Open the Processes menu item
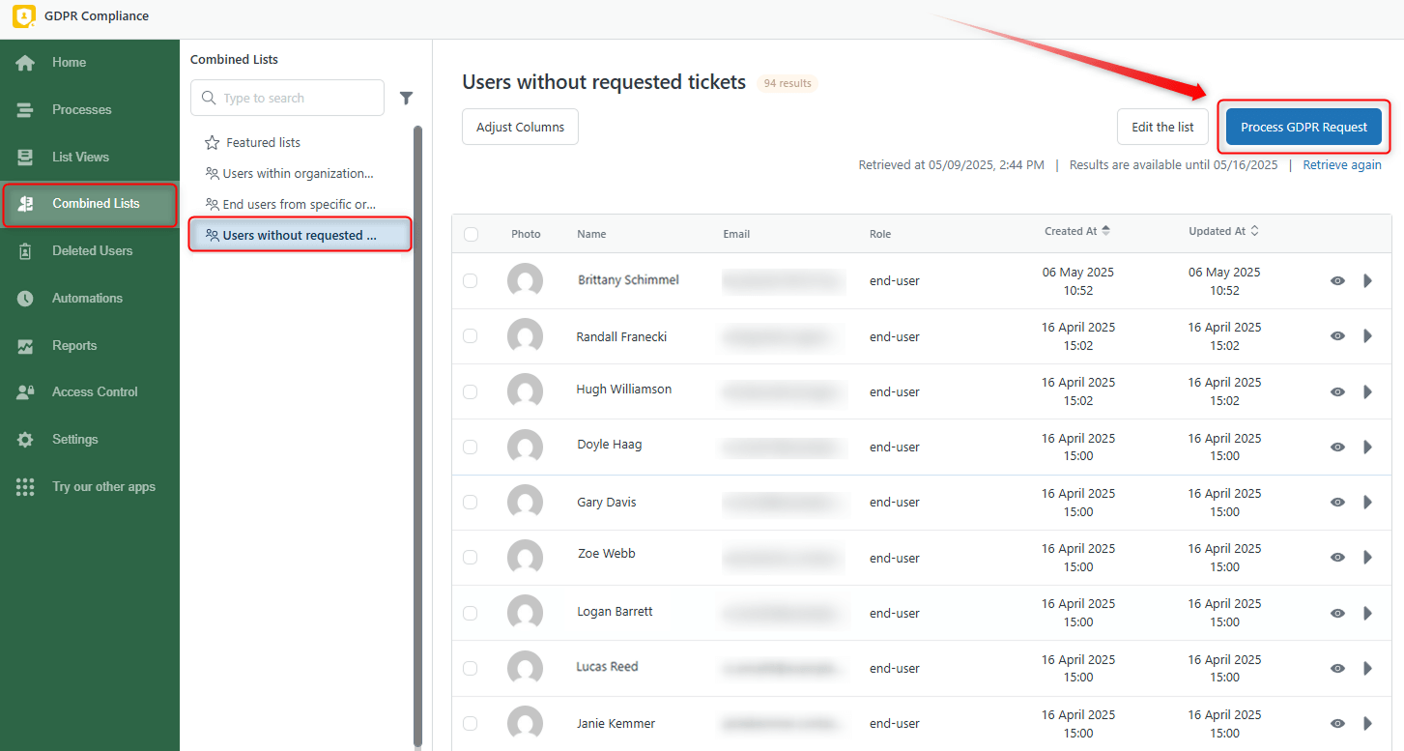This screenshot has height=751, width=1404. pyautogui.click(x=90, y=110)
